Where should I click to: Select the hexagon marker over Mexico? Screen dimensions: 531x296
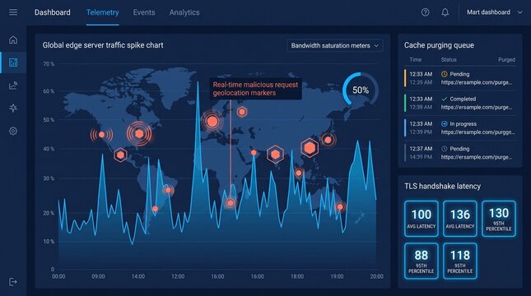[x=120, y=155]
